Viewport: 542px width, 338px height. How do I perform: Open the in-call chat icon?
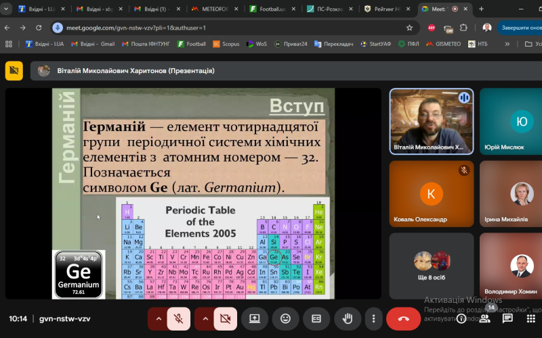tap(507, 318)
